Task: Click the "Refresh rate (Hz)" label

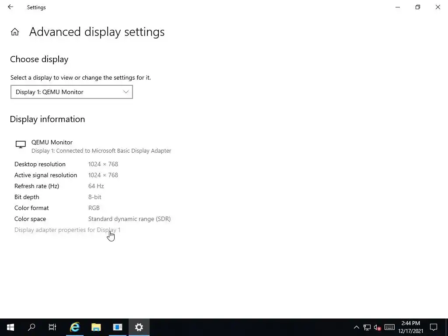Action: [37, 186]
